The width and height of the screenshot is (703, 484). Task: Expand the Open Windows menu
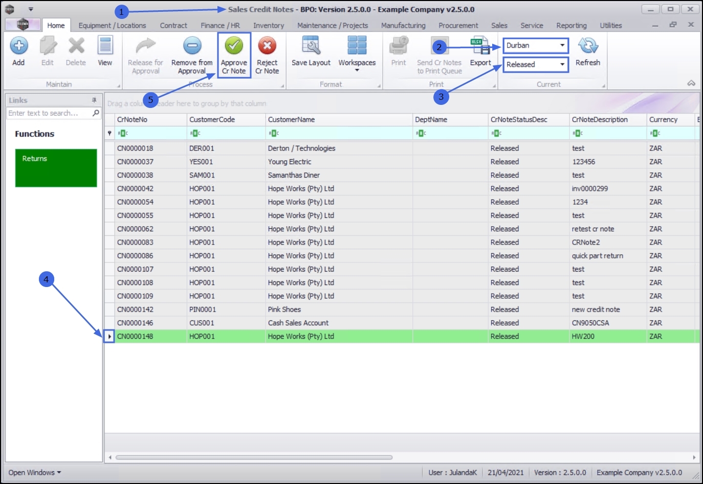[34, 473]
